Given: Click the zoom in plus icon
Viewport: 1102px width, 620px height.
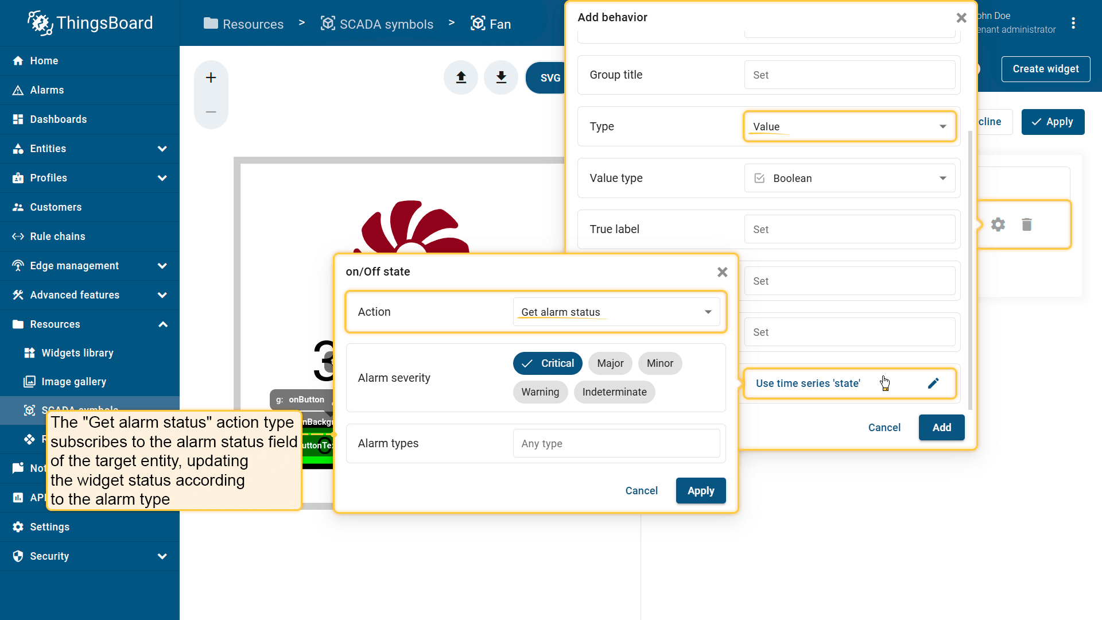Looking at the screenshot, I should pos(211,78).
